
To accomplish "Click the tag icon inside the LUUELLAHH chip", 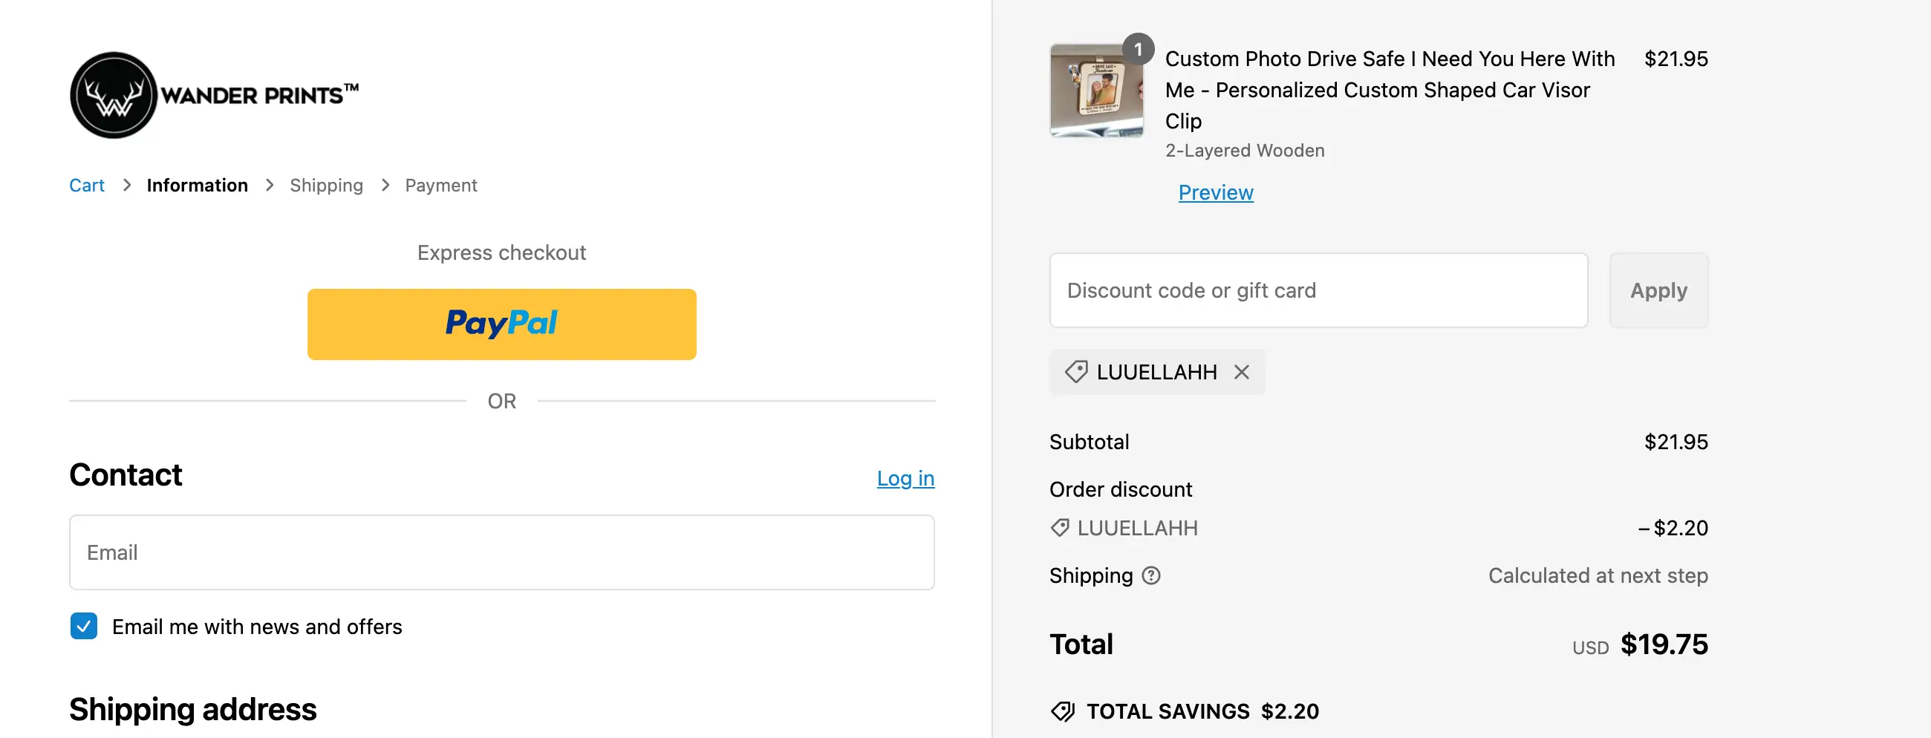I will pyautogui.click(x=1076, y=373).
